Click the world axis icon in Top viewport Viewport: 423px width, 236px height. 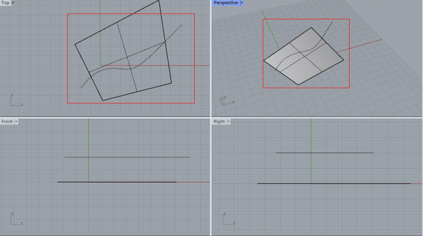16,100
